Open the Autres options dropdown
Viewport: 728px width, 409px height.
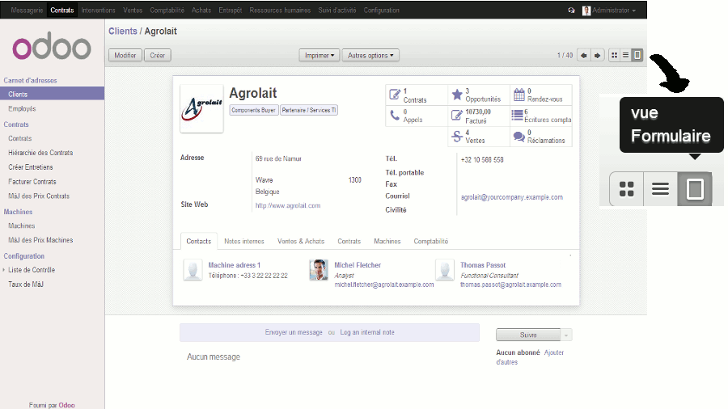[x=370, y=55]
